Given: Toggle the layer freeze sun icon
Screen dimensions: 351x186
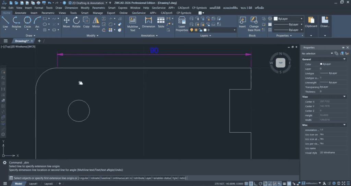Looking at the screenshot, I should pos(196,30).
